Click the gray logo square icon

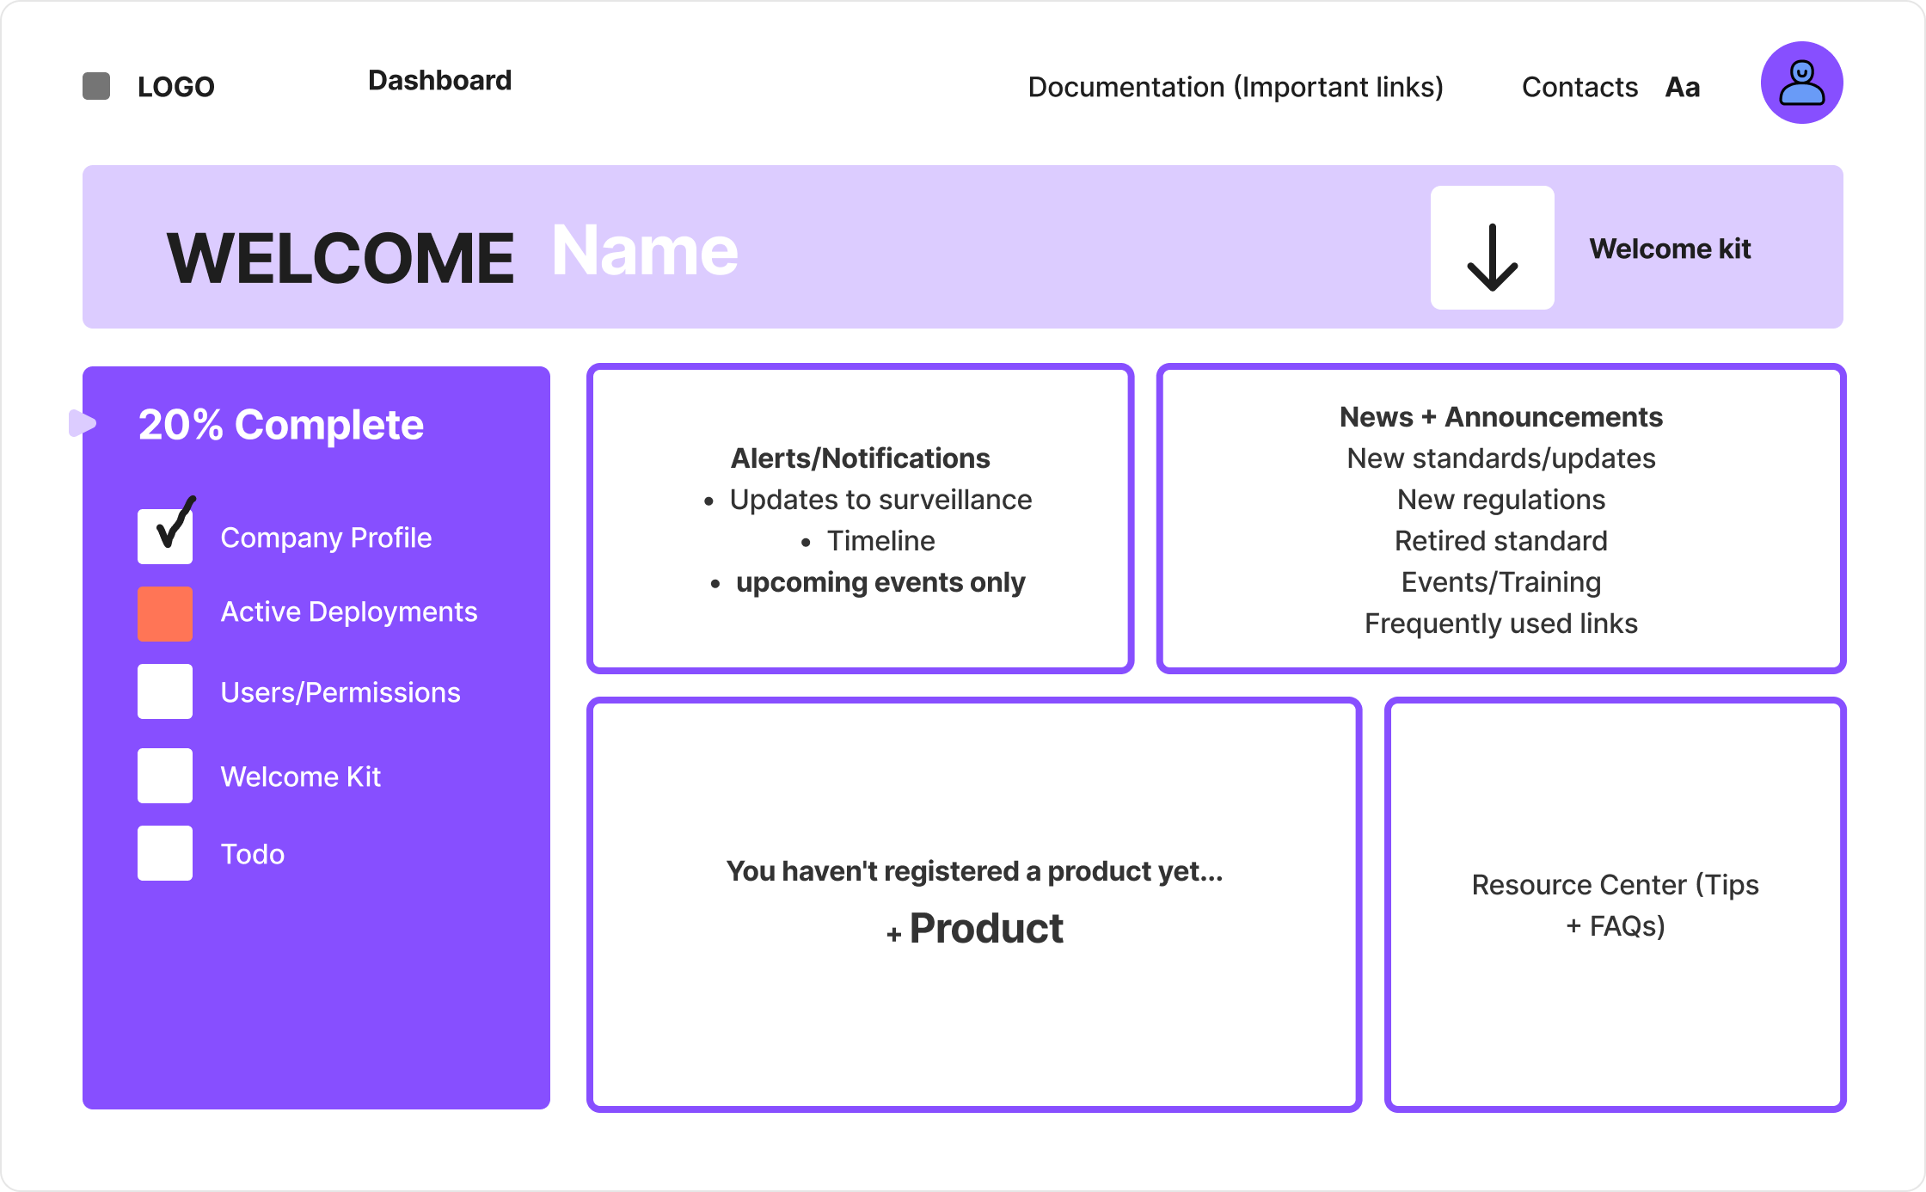tap(96, 86)
